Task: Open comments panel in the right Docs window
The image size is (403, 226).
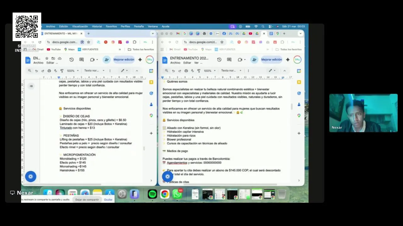Action: point(229,60)
